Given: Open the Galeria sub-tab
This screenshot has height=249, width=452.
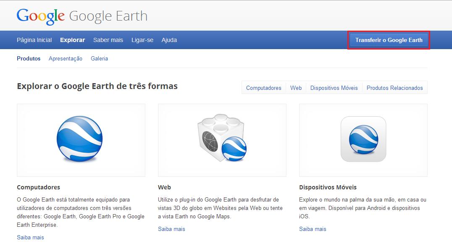Looking at the screenshot, I should [99, 59].
